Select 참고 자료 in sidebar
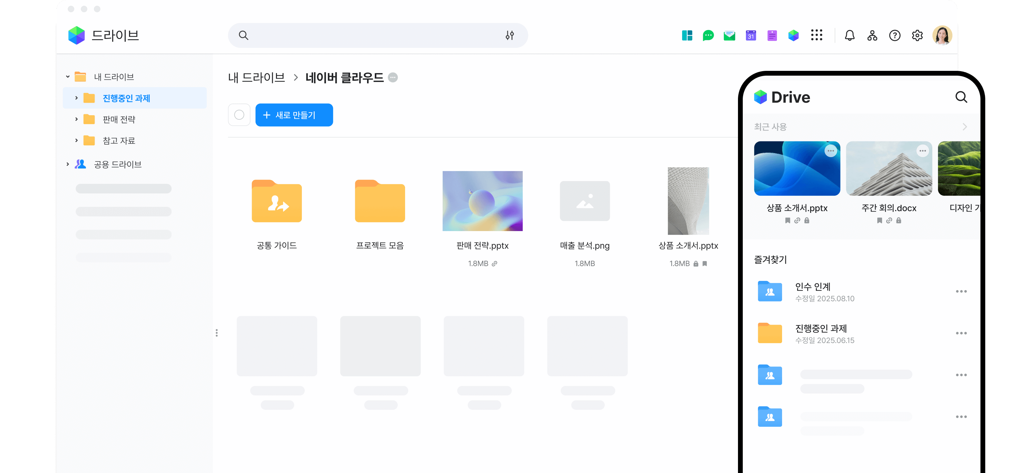This screenshot has width=1014, height=473. point(119,140)
